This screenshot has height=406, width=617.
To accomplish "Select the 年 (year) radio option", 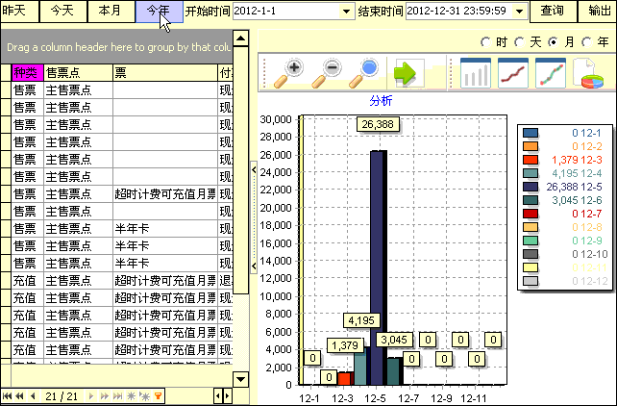I will 586,42.
